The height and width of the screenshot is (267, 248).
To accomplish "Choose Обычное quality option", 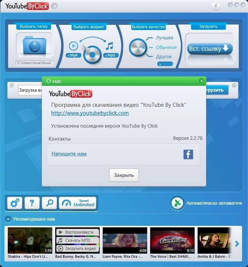I will point(166,47).
